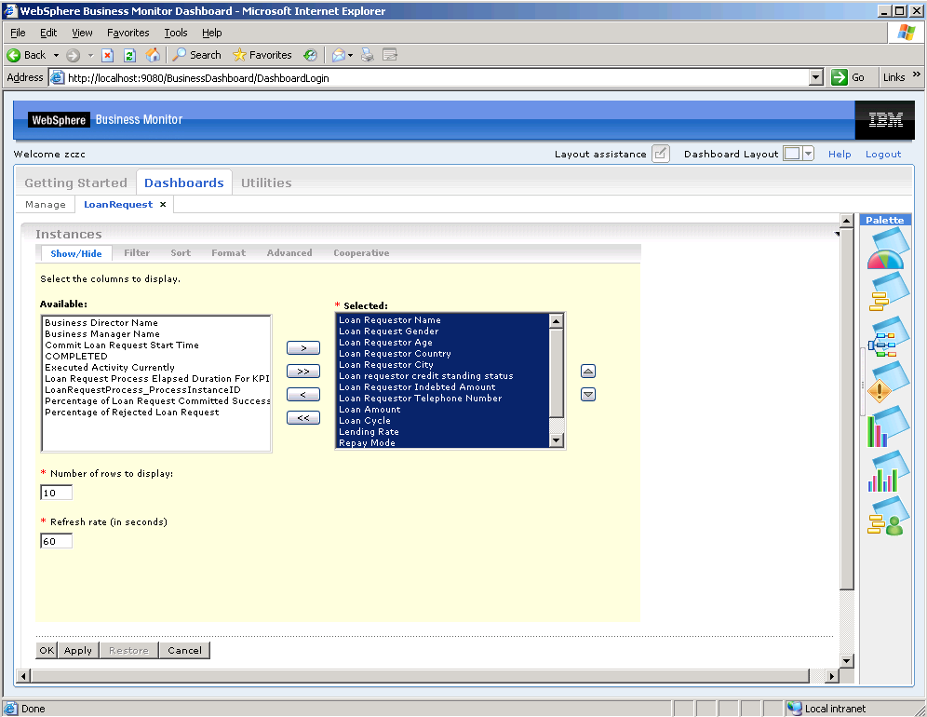Add the green bar chart view from Palette
Screen dimensions: 927x717
point(887,471)
